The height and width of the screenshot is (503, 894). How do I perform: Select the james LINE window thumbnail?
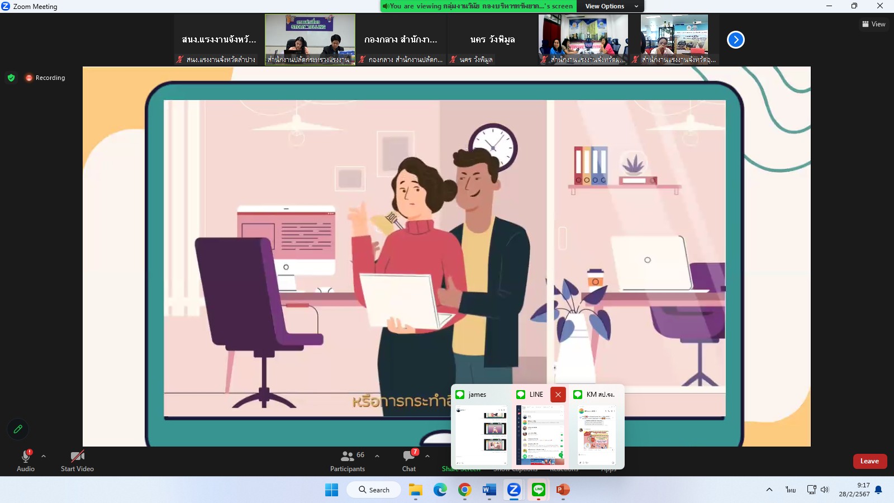click(481, 435)
